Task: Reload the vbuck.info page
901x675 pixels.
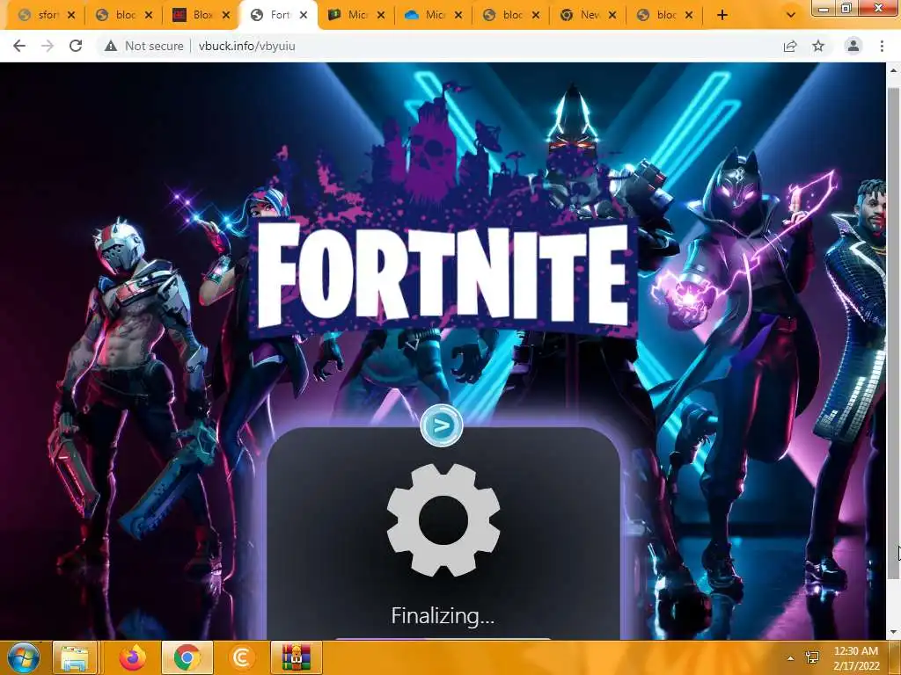Action: pos(76,46)
